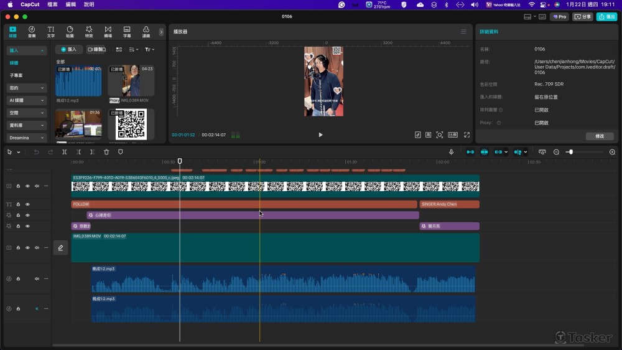The height and width of the screenshot is (350, 622).
Task: Open the 檔案 menu in menu bar
Action: (x=53, y=4)
